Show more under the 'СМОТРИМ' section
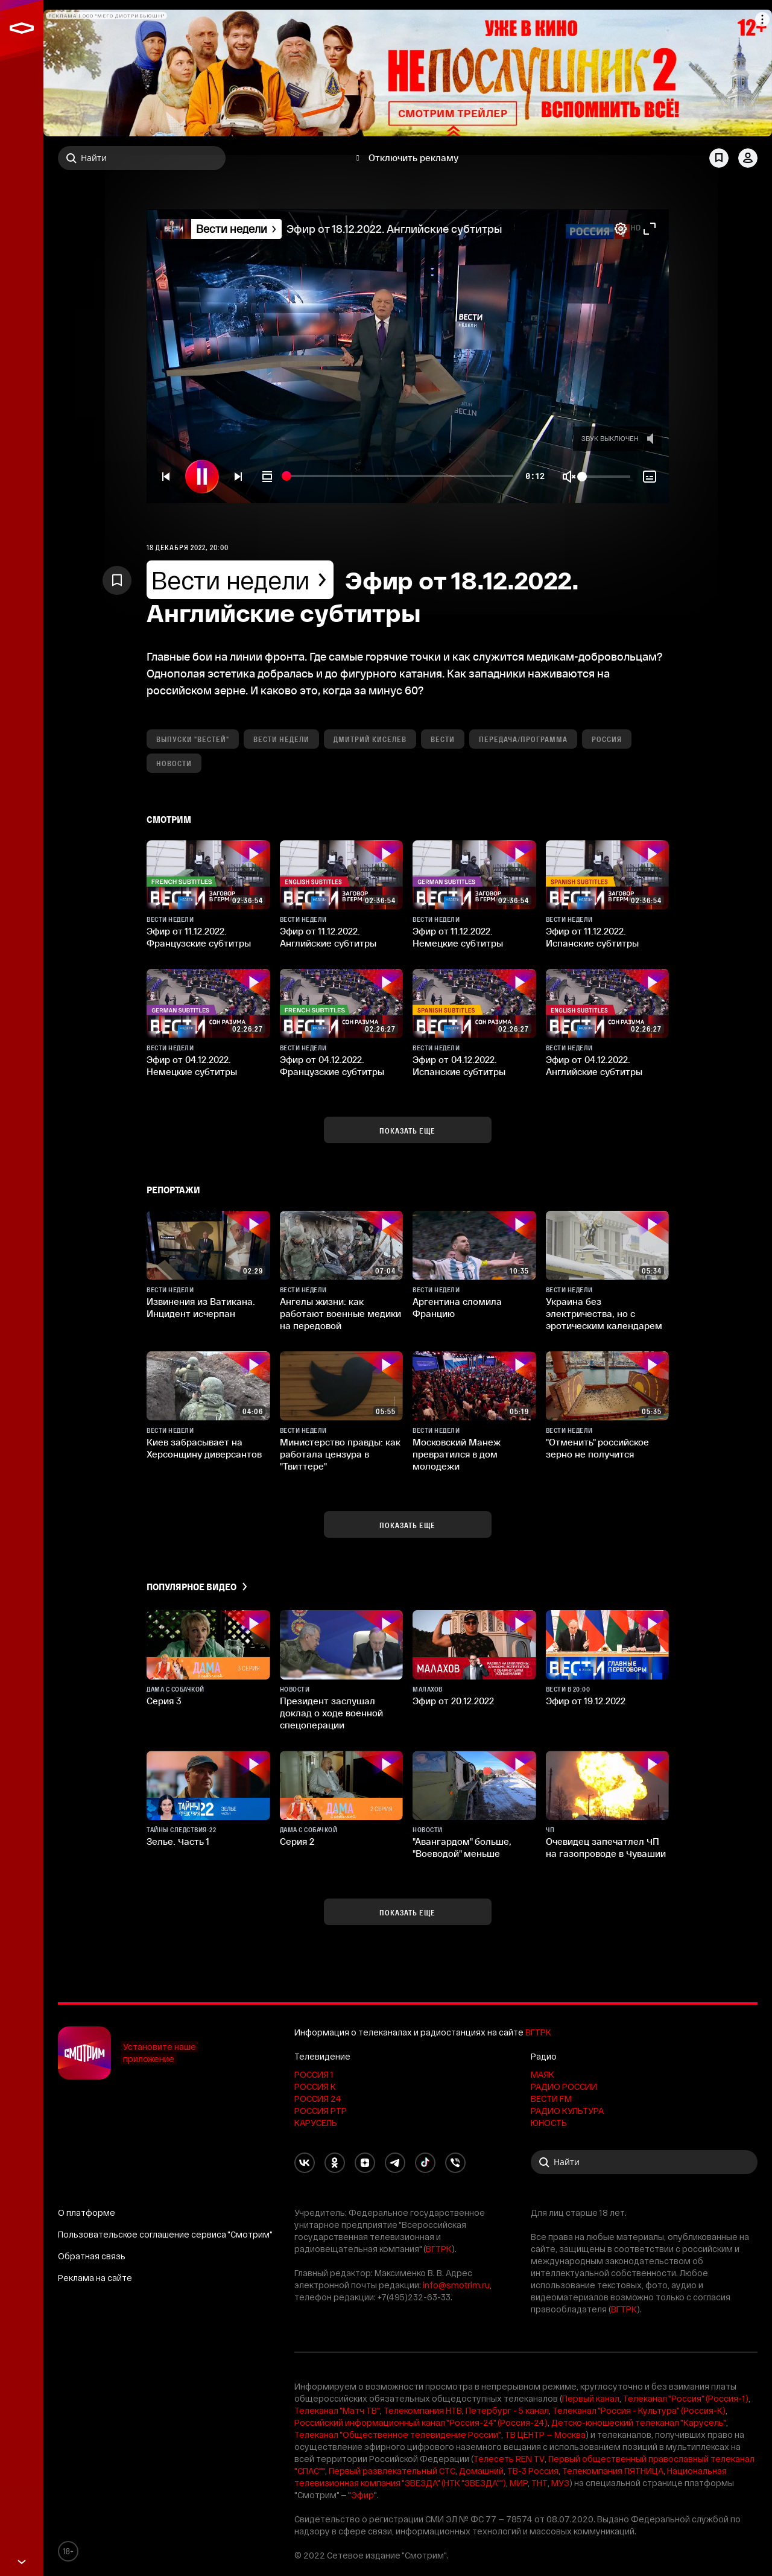The image size is (772, 2576). 407,1130
